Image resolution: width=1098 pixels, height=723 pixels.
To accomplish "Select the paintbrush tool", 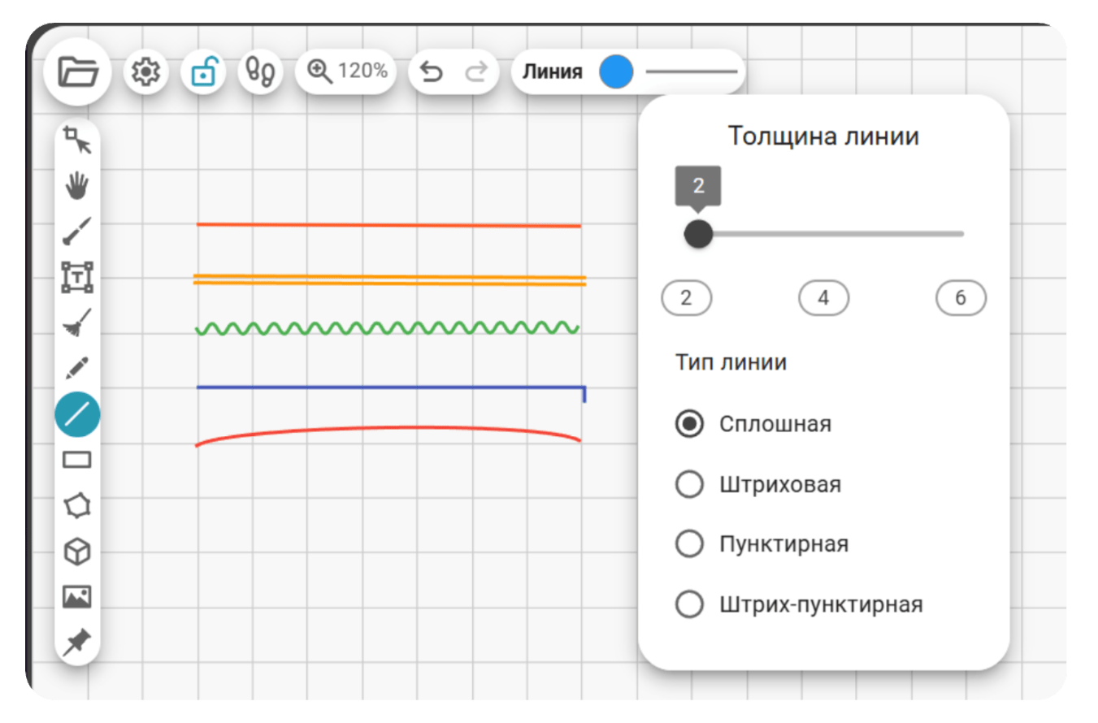I will click(x=78, y=232).
